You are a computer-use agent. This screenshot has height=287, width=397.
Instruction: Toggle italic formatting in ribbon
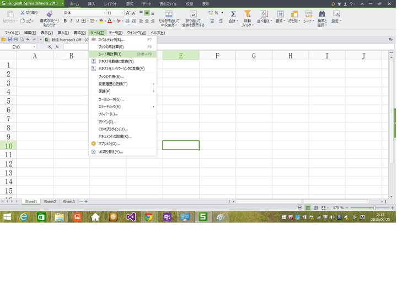[x=71, y=21]
